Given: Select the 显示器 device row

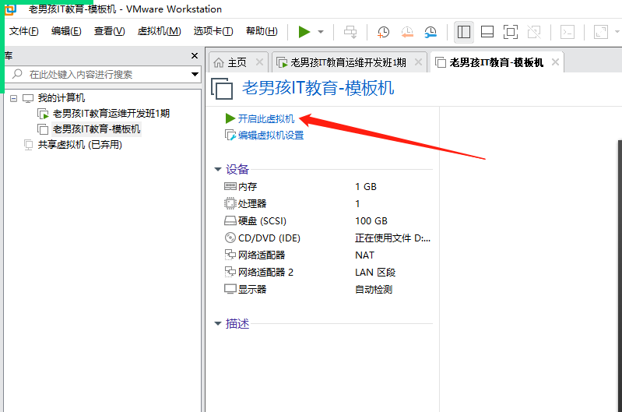Looking at the screenshot, I should [x=328, y=289].
